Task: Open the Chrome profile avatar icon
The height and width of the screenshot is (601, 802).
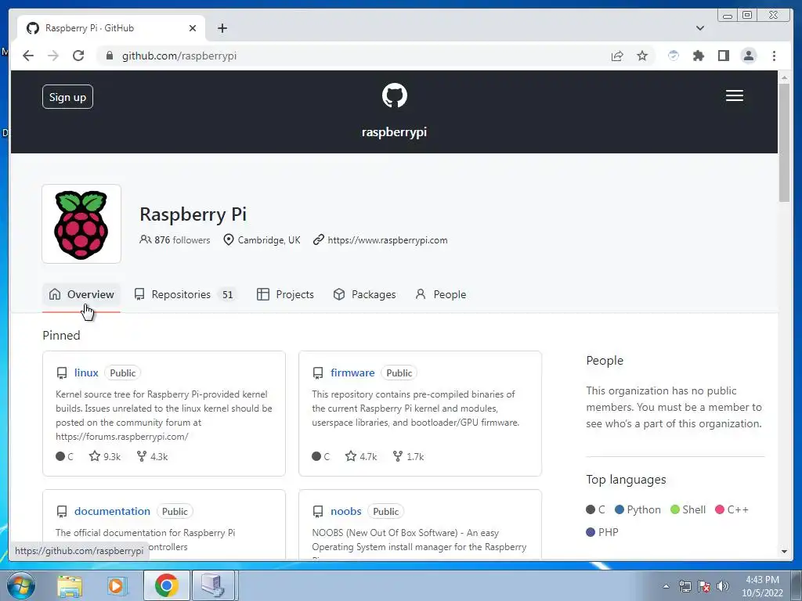Action: [x=748, y=56]
